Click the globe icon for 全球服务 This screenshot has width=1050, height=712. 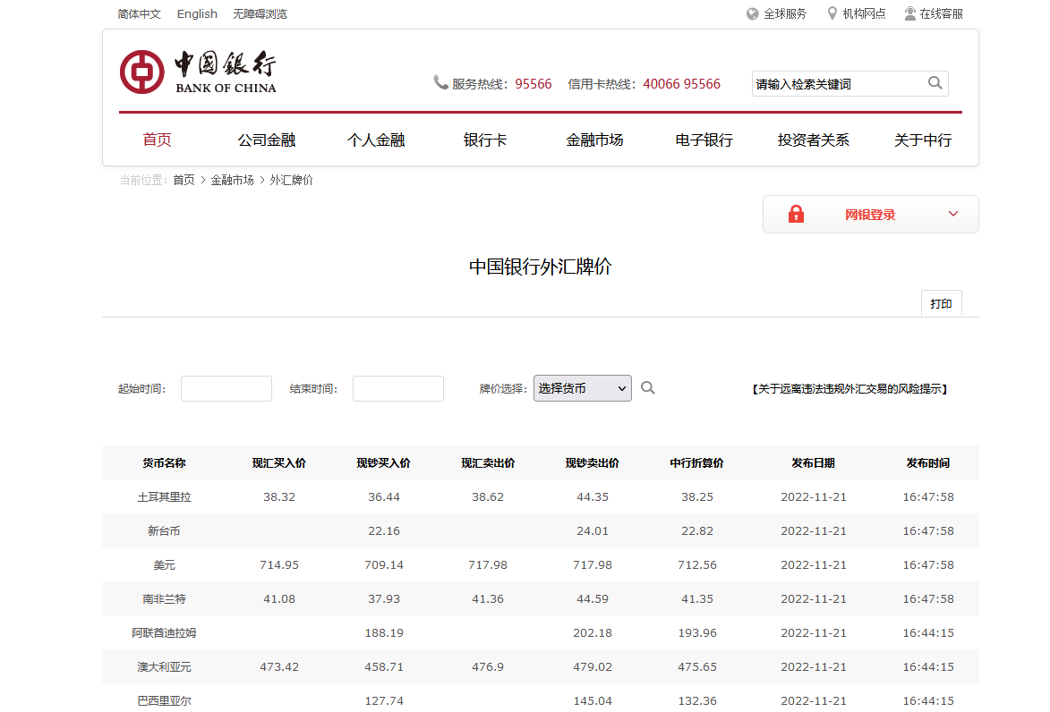tap(753, 14)
